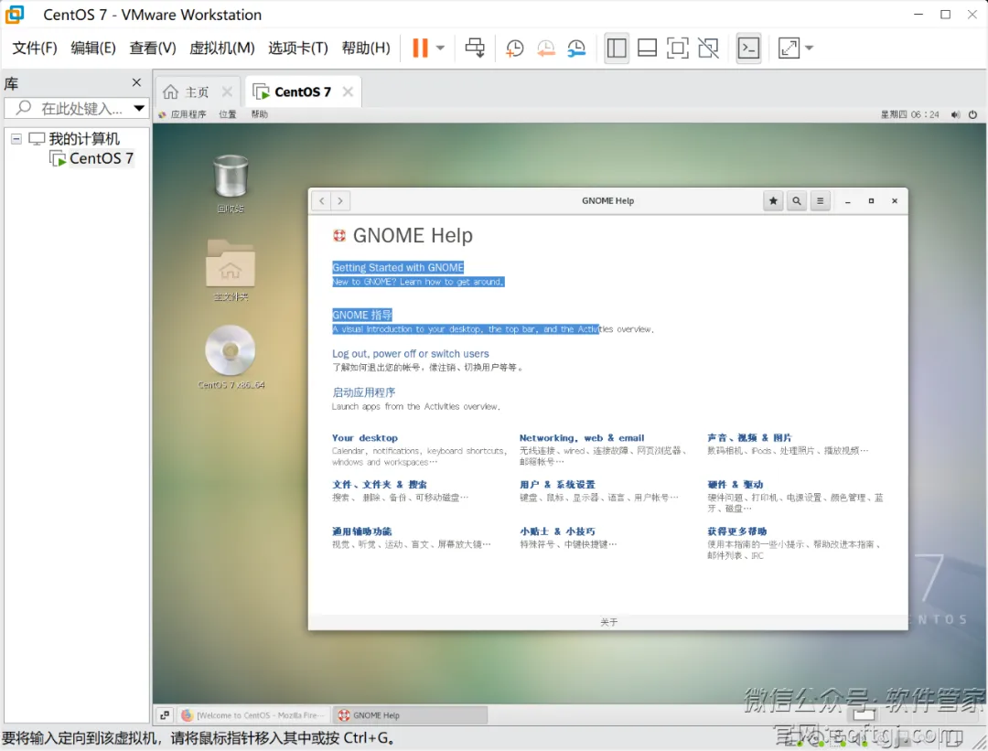This screenshot has width=988, height=751.
Task: Open the 选项卡(T) menu
Action: pos(298,48)
